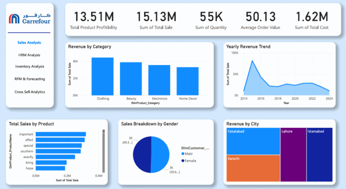Select the Clothing revenue bar
The height and width of the screenshot is (189, 346).
pos(102,77)
